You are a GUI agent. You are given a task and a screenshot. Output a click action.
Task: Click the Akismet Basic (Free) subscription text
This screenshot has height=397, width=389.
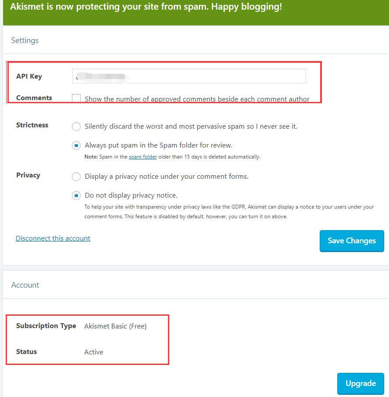click(115, 326)
